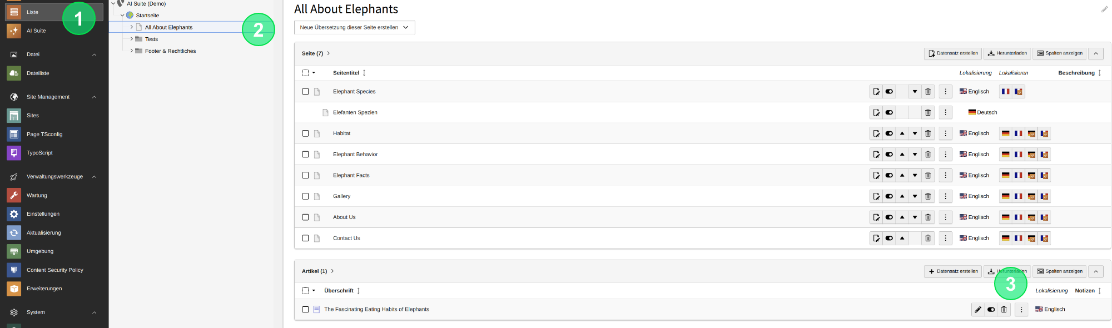
Task: Edit page properties of About Us
Action: coord(876,217)
